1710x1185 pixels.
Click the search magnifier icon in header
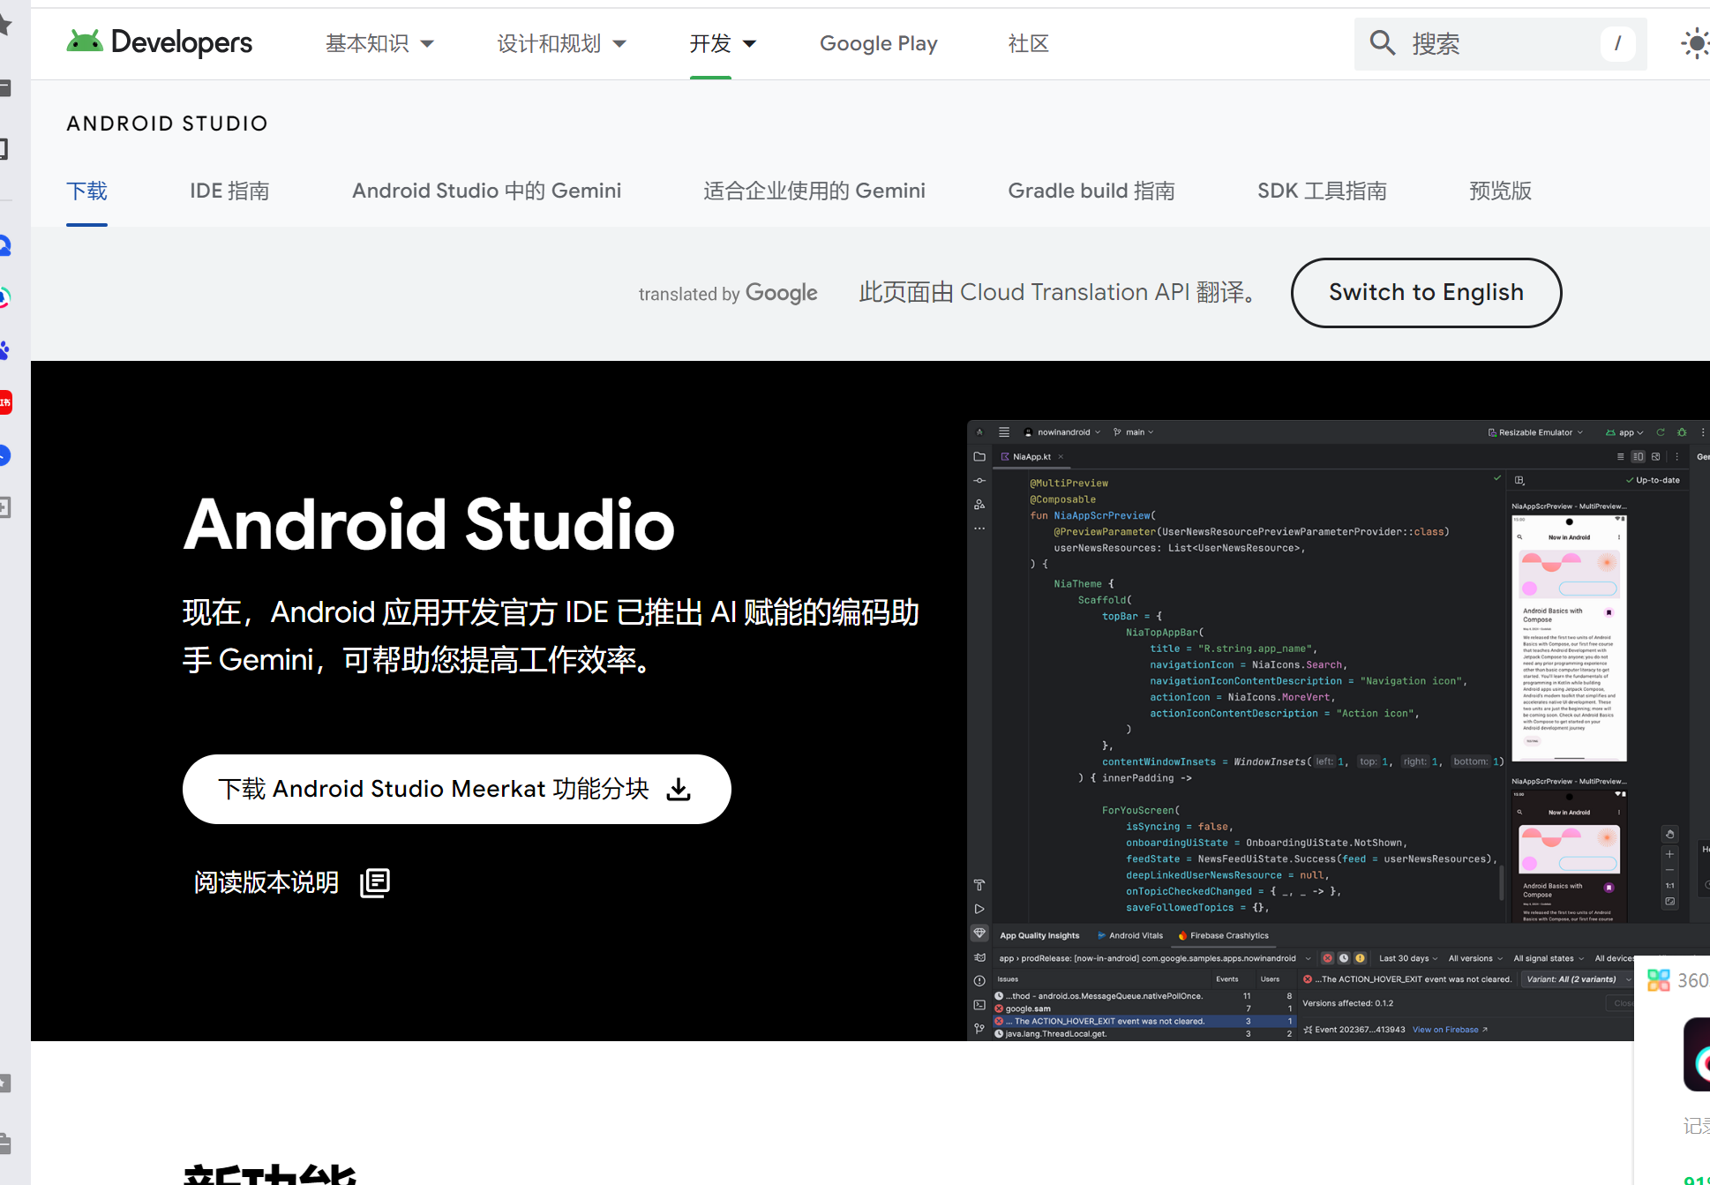coord(1382,42)
